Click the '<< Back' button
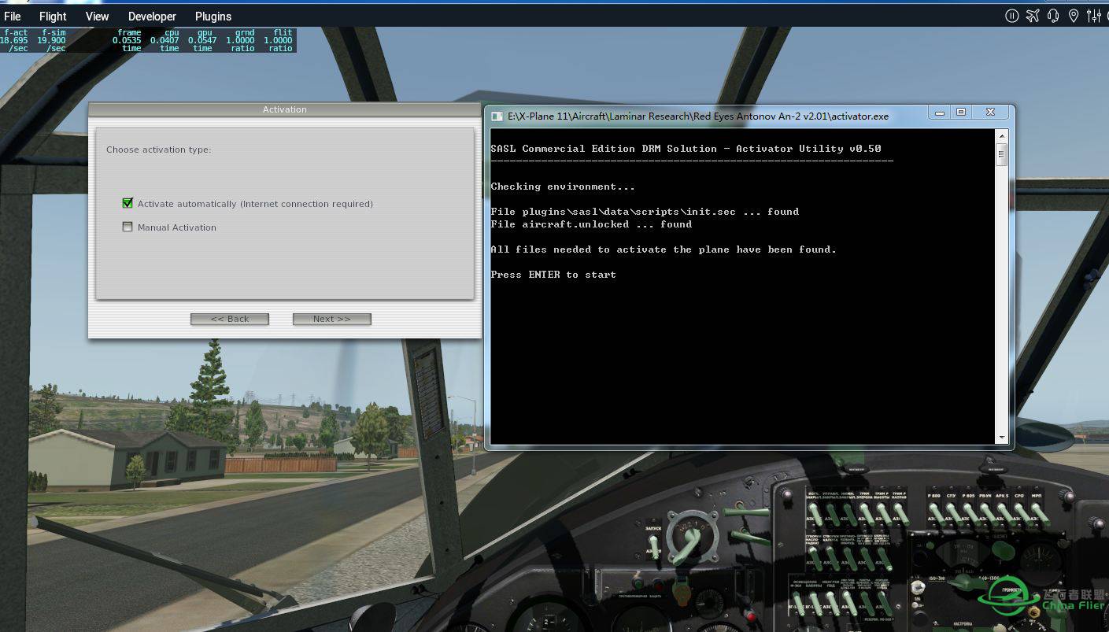The image size is (1109, 632). point(230,319)
